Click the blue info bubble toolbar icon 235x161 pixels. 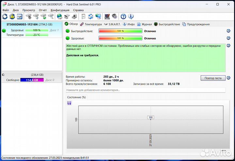pyautogui.click(x=131, y=16)
